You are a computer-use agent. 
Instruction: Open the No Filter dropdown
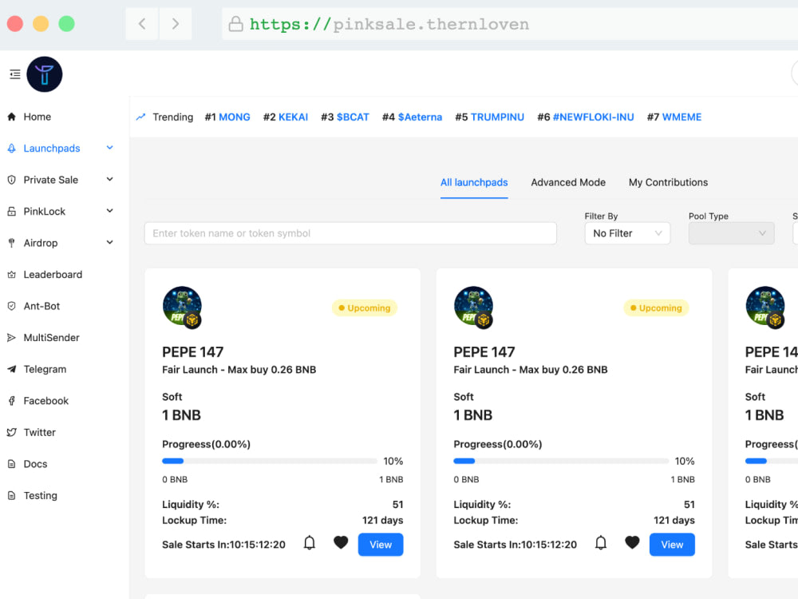coord(627,233)
